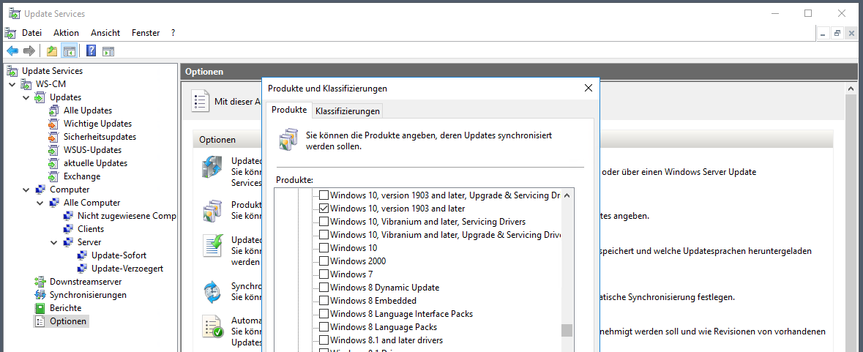Collapse the Computer tree node
The height and width of the screenshot is (352, 863).
[x=26, y=190]
